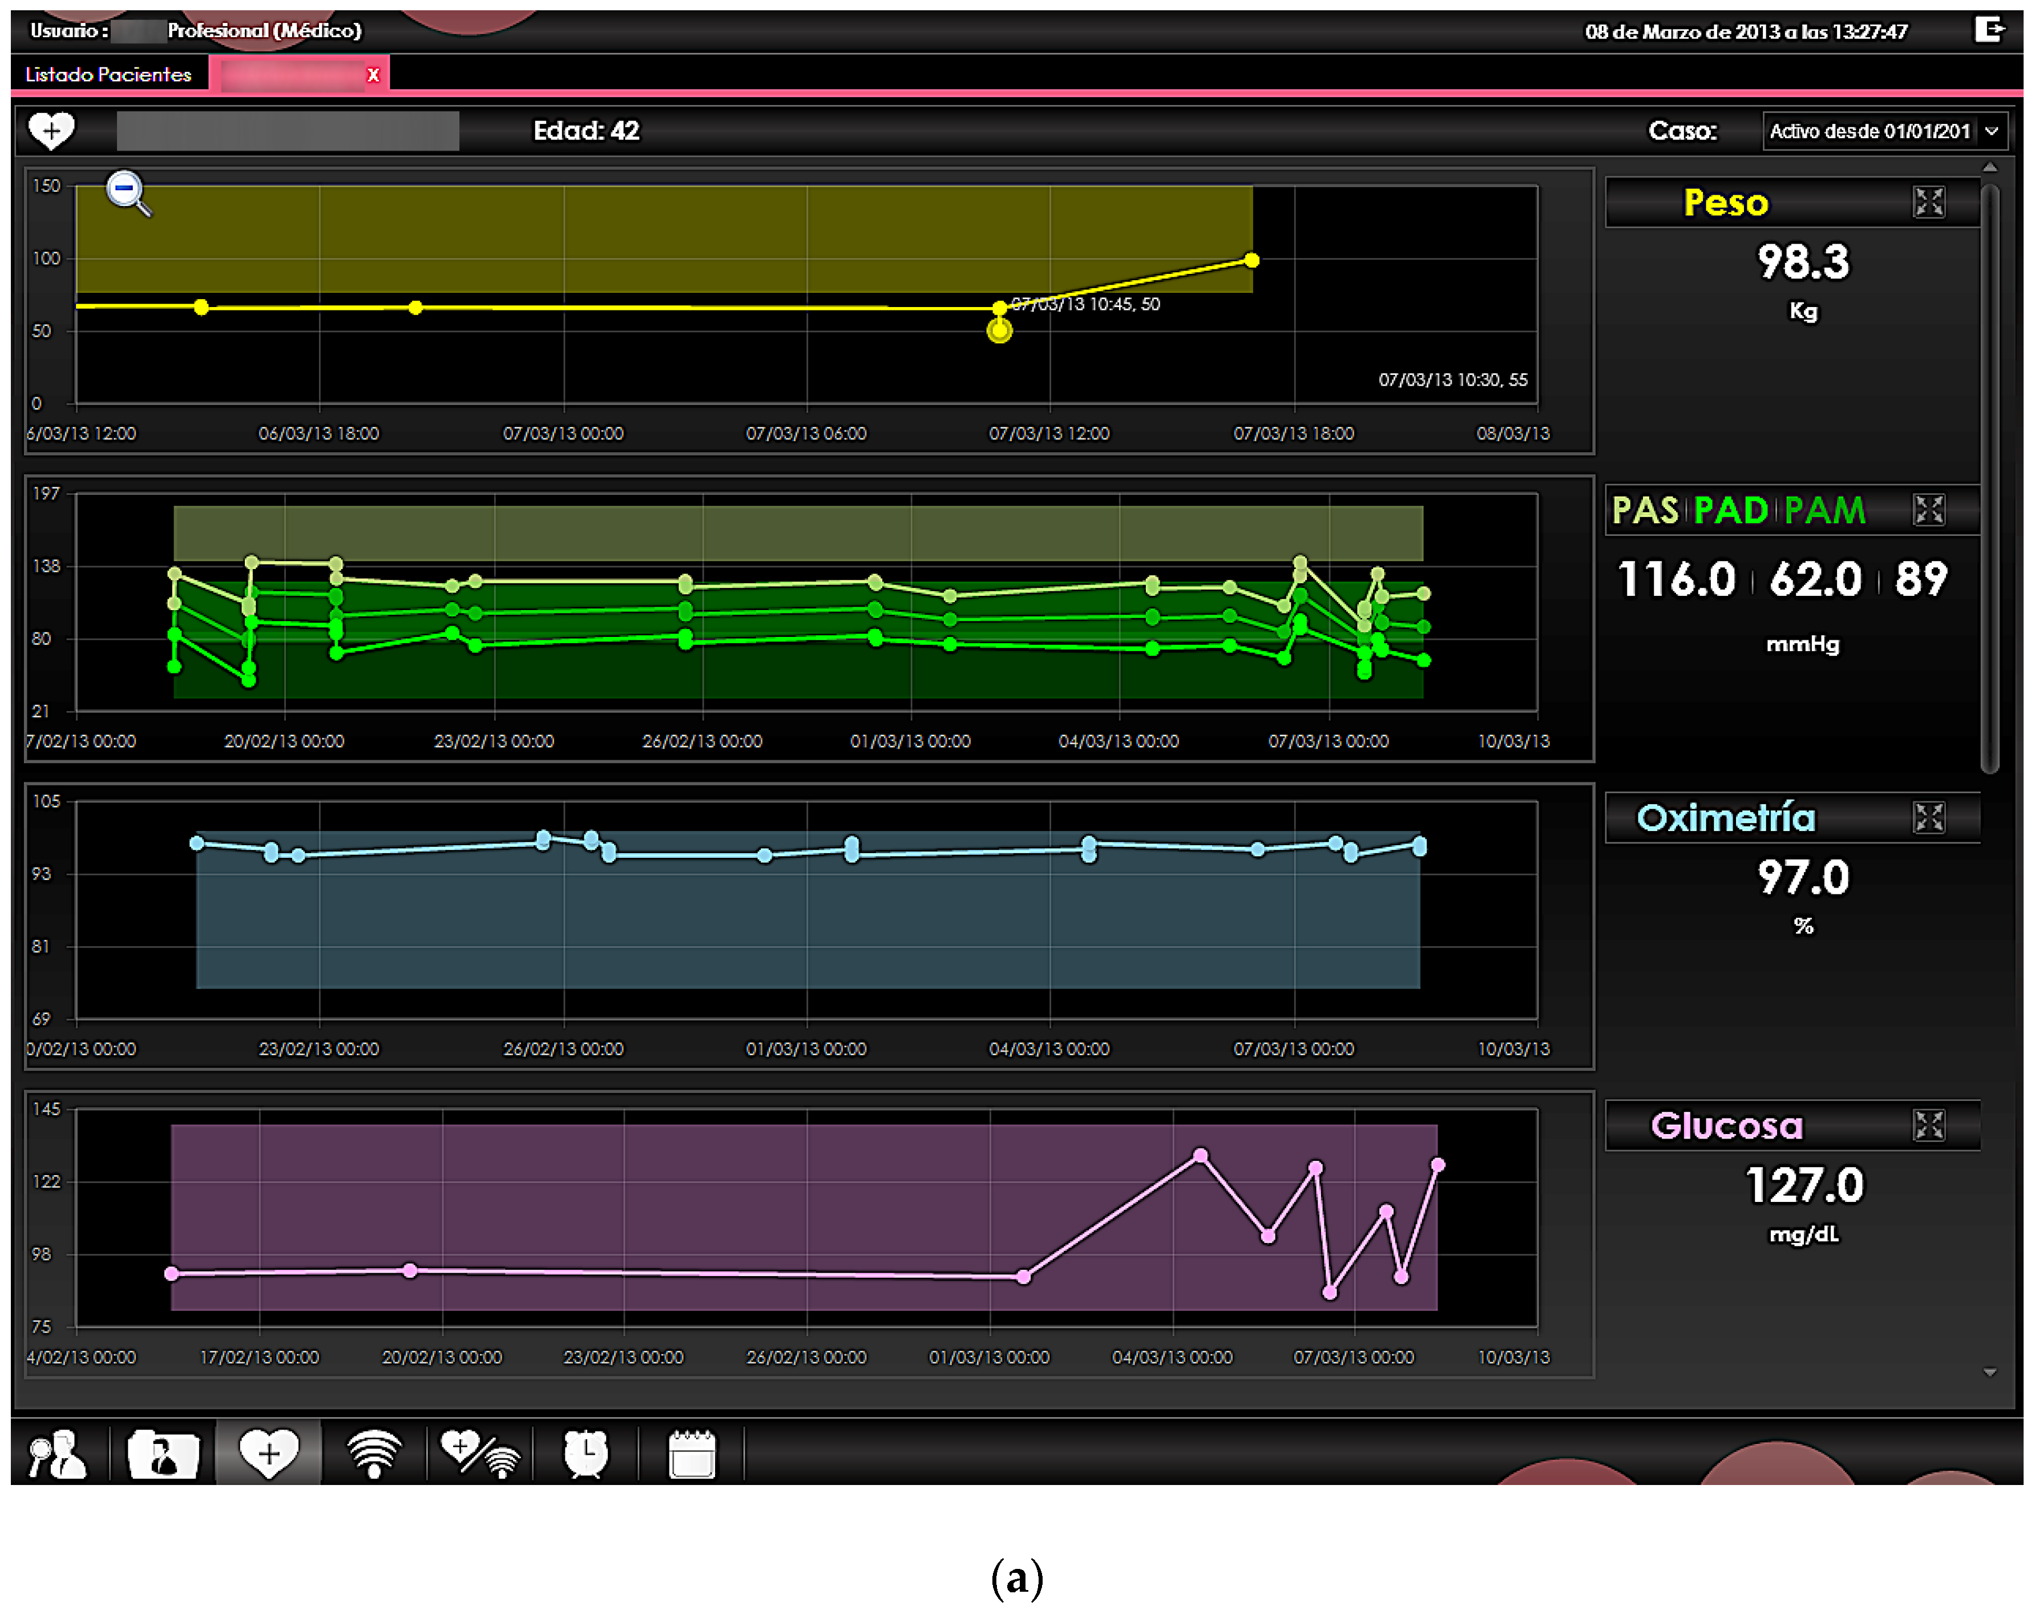
Task: Click the PAD label in pressure panel
Action: [1730, 511]
